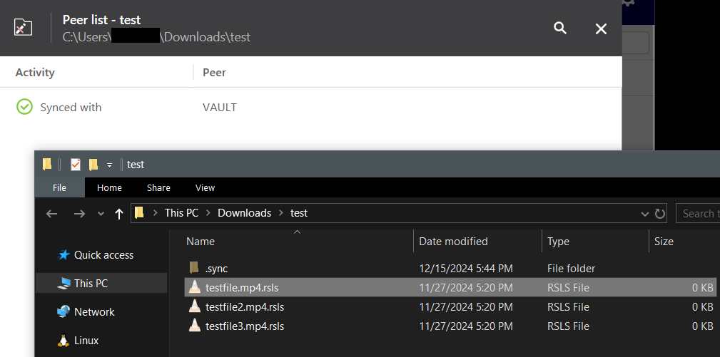Click 'test' in address breadcrumb

[299, 213]
